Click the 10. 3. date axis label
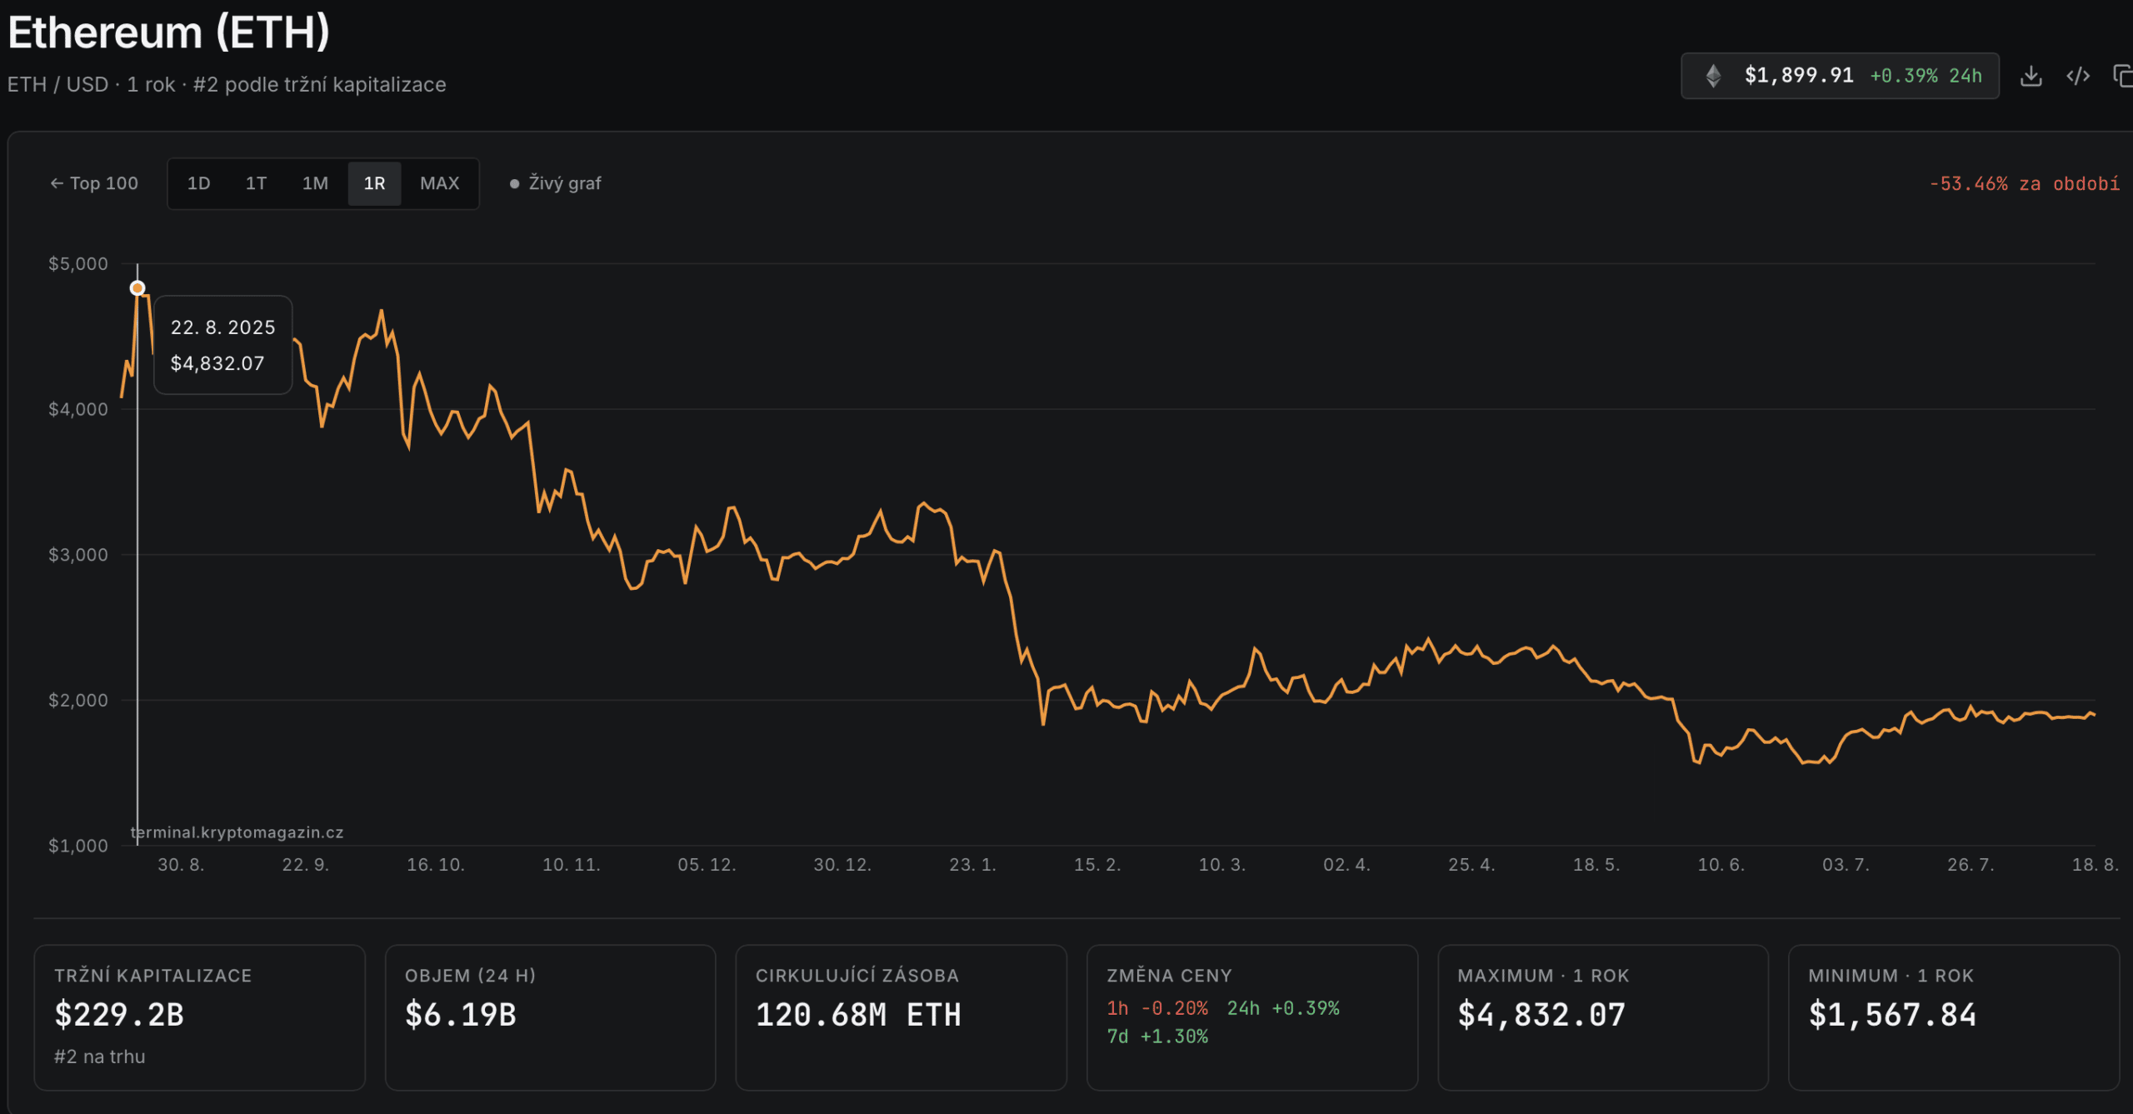Image resolution: width=2133 pixels, height=1114 pixels. (x=1222, y=865)
